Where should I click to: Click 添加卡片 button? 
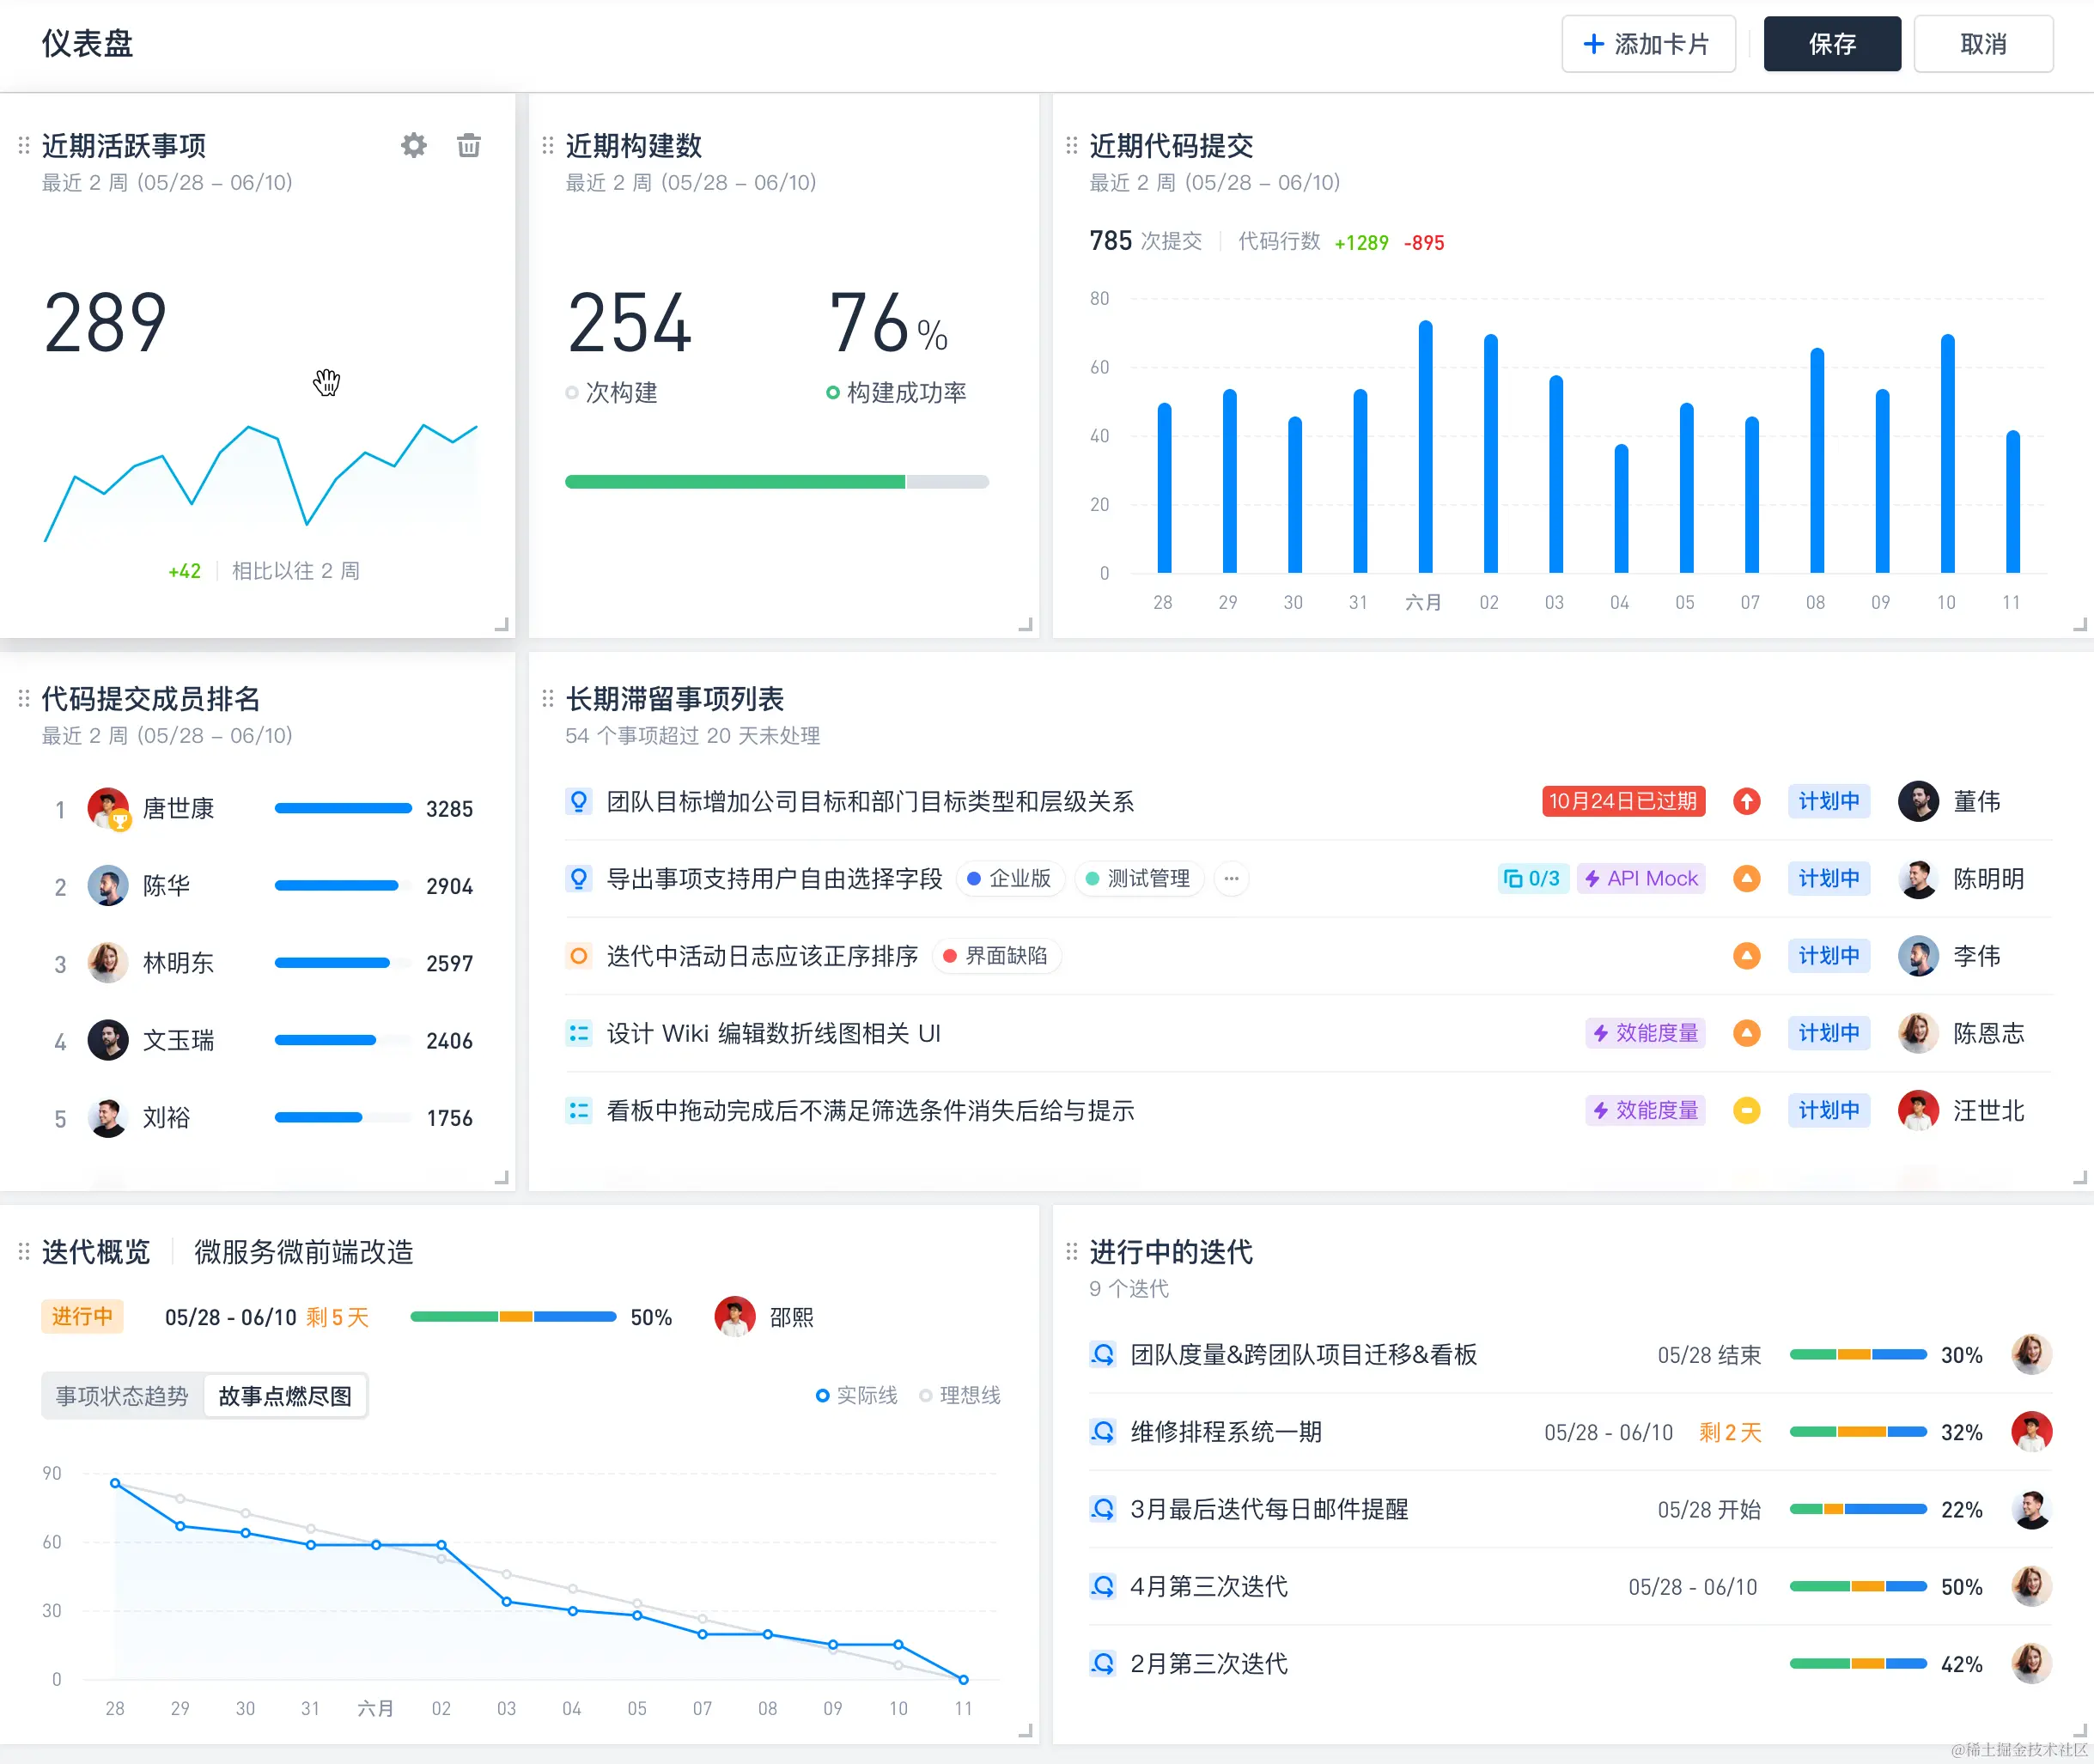pyautogui.click(x=1647, y=44)
